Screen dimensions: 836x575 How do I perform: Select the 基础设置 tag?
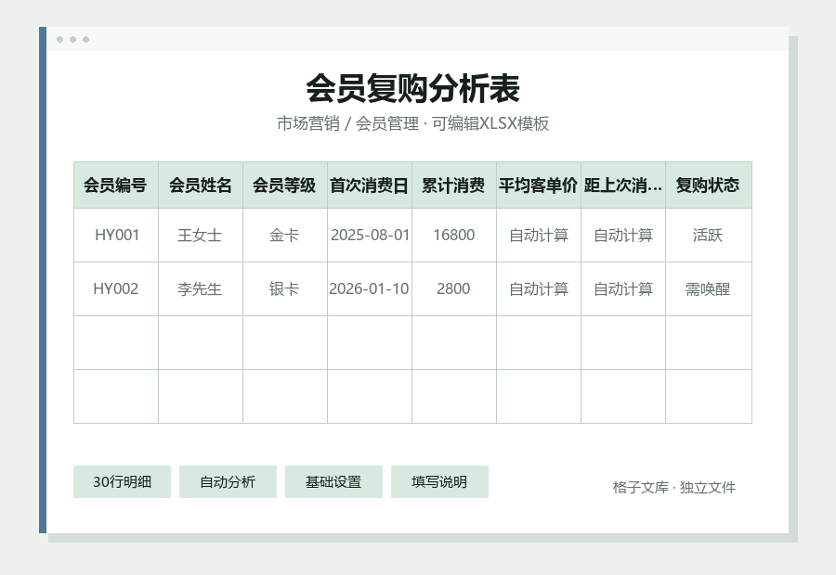coord(333,482)
